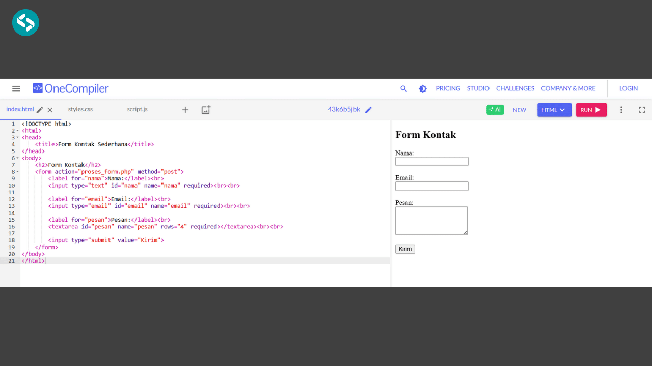
Task: Open the PRICING link
Action: click(x=448, y=88)
